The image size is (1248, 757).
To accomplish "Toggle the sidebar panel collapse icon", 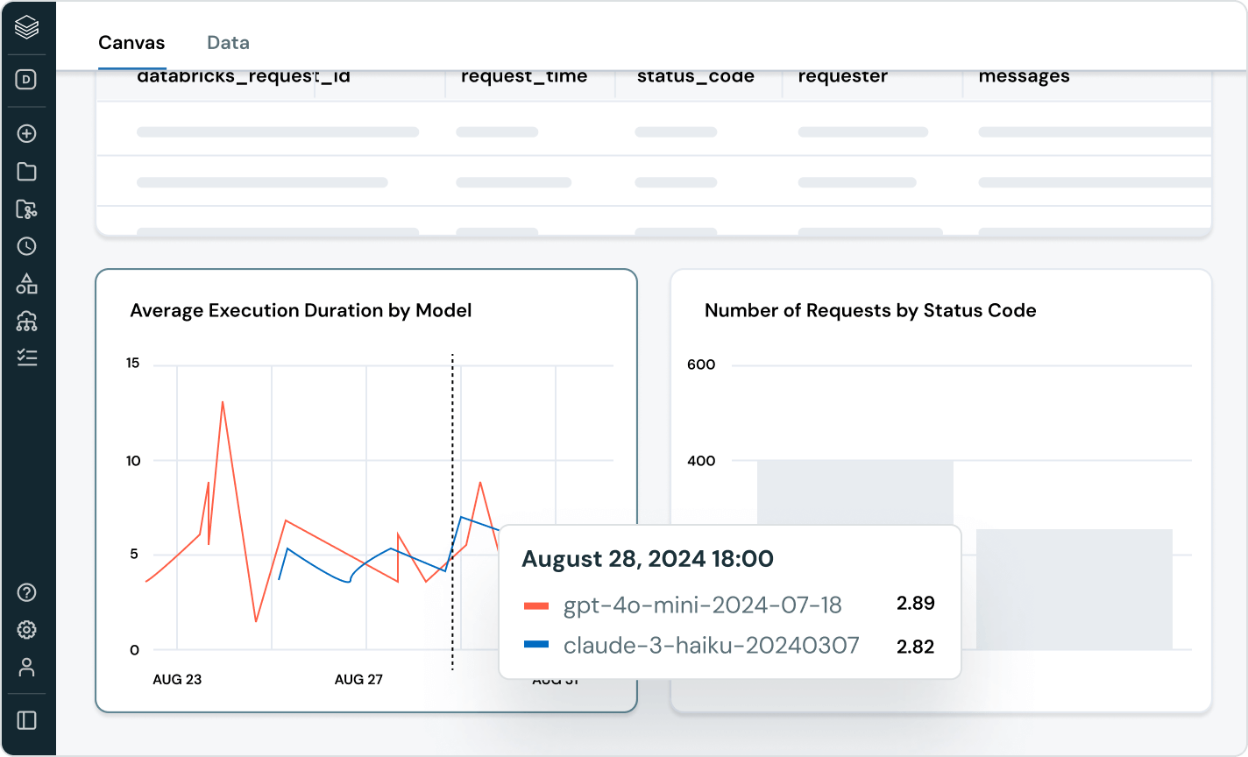I will click(x=27, y=720).
